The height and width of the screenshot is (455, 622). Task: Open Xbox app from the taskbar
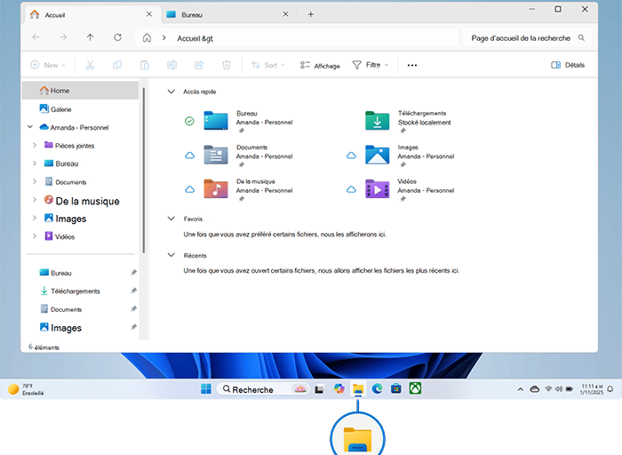point(415,388)
